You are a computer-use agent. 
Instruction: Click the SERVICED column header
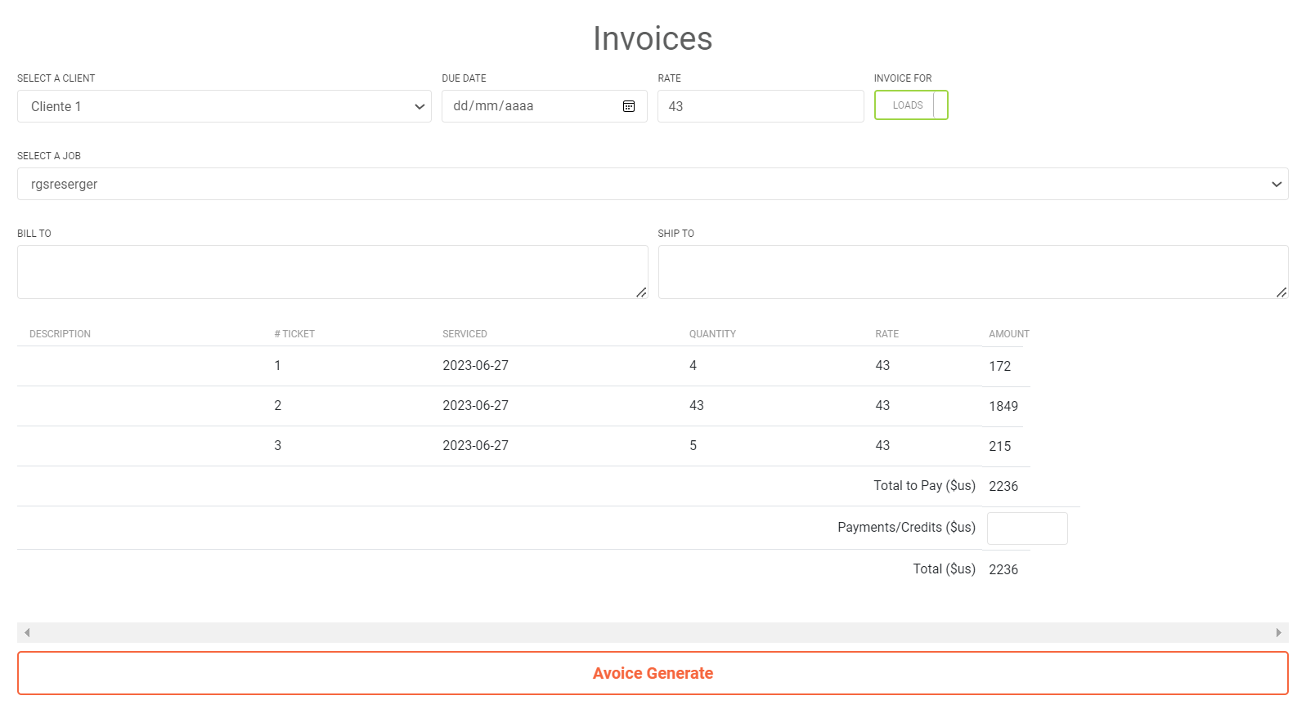(x=464, y=334)
